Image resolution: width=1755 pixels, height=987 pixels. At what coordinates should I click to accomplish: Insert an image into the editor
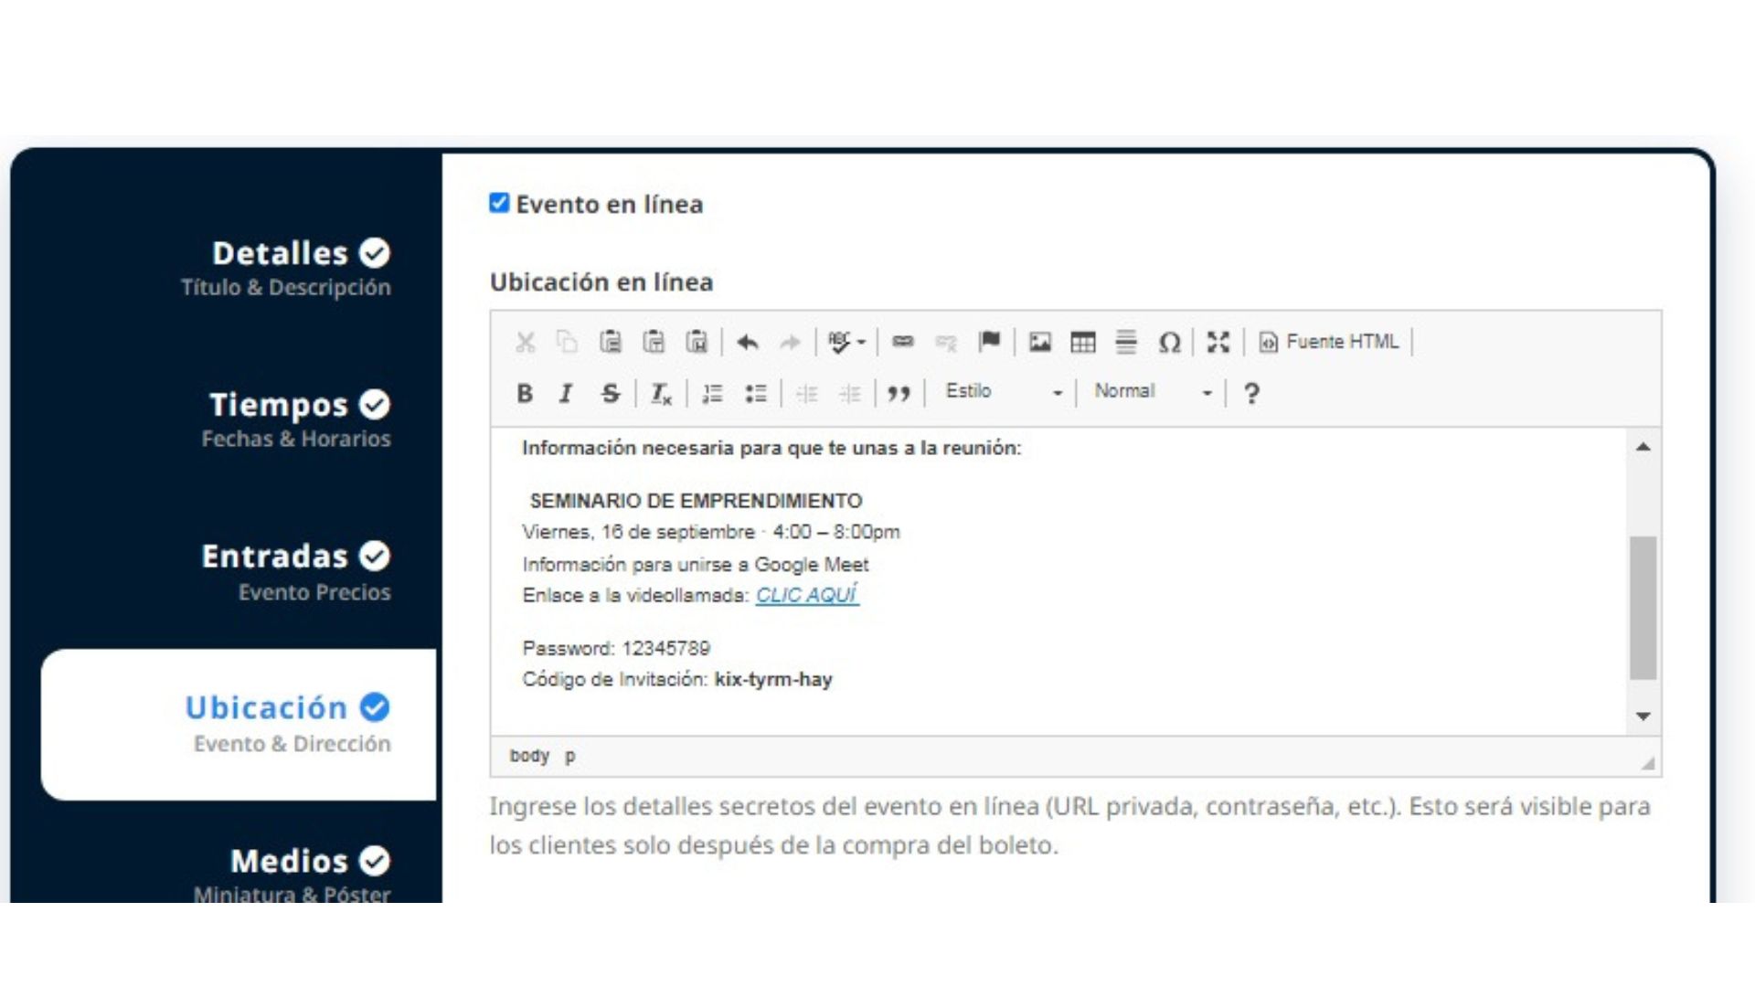pyautogui.click(x=1039, y=342)
